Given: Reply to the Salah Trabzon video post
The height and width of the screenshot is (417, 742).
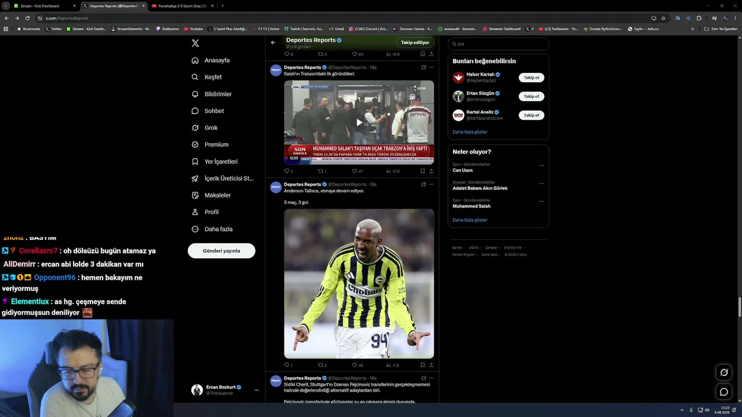Looking at the screenshot, I should (x=286, y=171).
